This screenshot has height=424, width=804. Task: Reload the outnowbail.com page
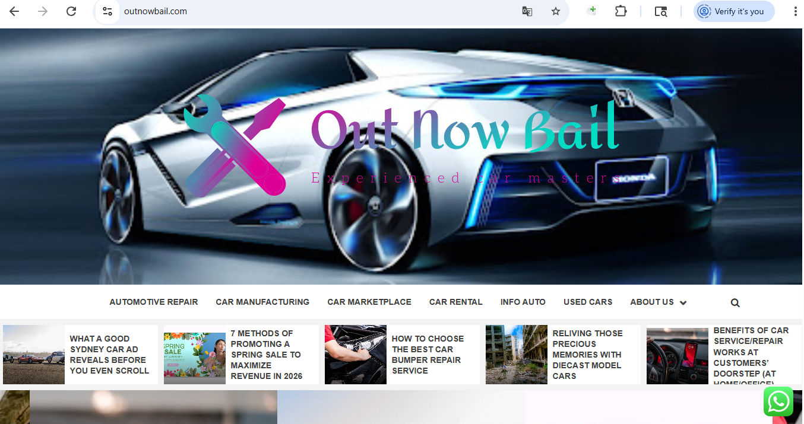[71, 11]
